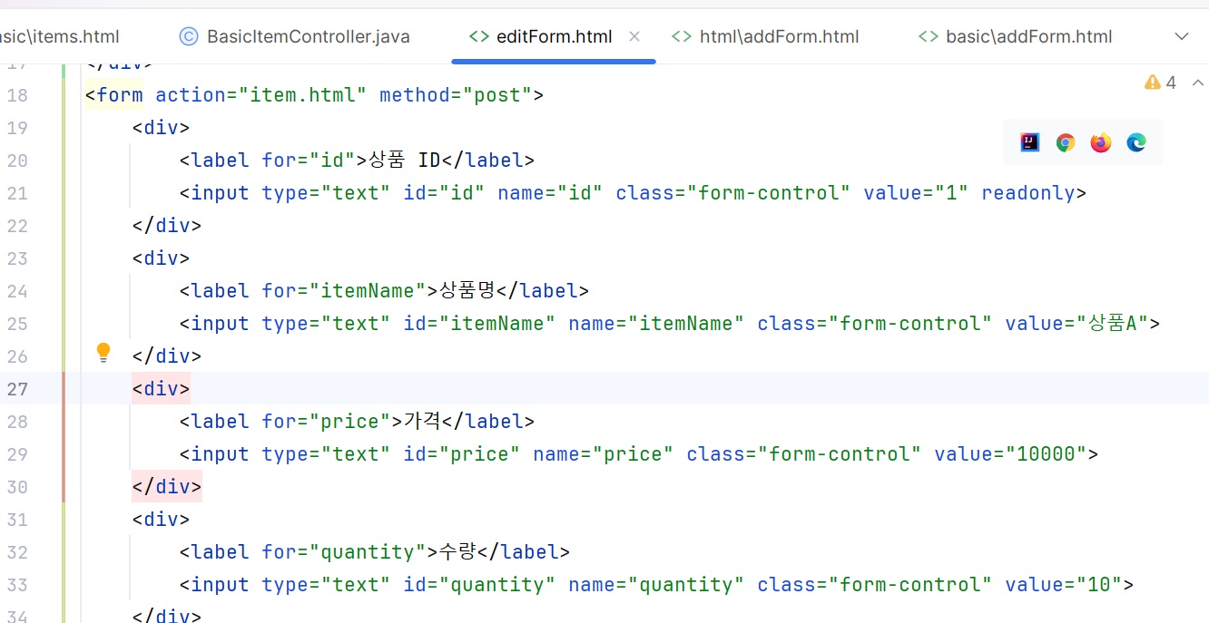Click the red change marker beside line 28
Viewport: 1209px width, 623px height.
tap(64, 422)
